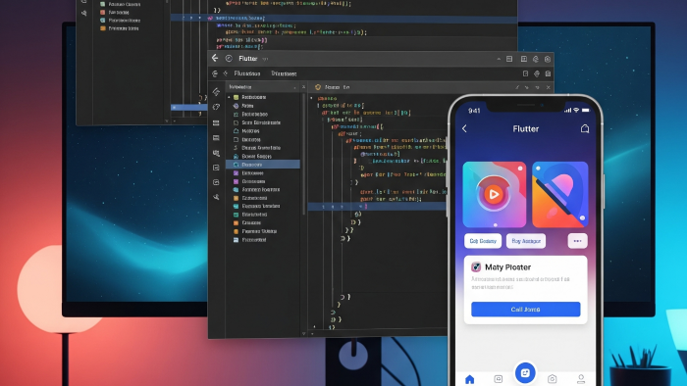Click the collapse chevron in the IDE title bar
Image resolution: width=687 pixels, height=386 pixels.
click(x=499, y=59)
